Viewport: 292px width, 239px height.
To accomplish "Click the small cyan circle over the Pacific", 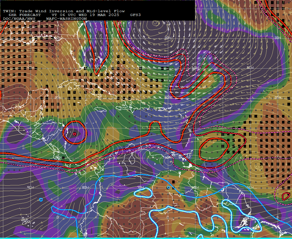I will tap(41, 200).
